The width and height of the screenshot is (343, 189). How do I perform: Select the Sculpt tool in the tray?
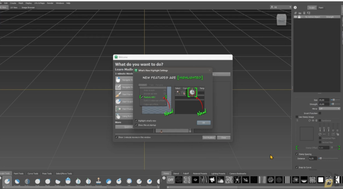tap(7, 181)
